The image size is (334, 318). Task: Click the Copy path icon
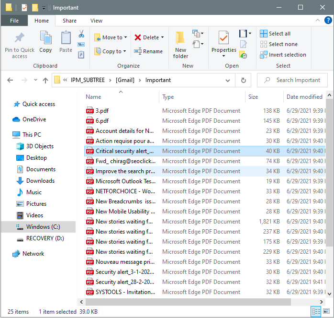(81, 45)
